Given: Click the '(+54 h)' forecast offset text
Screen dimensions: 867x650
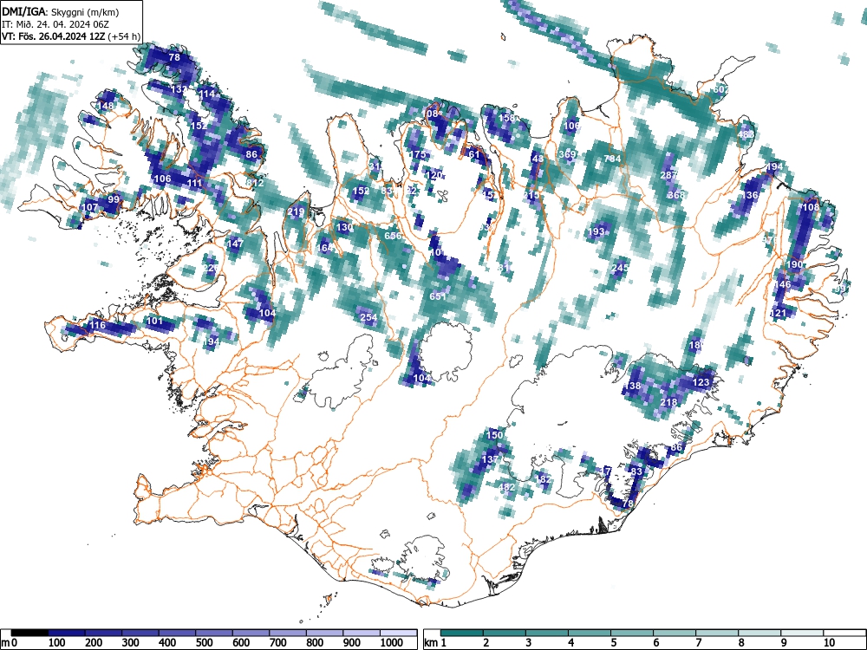Looking at the screenshot, I should (124, 36).
